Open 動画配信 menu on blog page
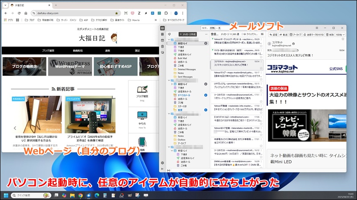 78,51
